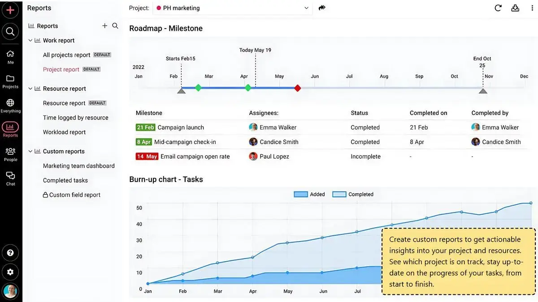Open the Time logged by resource report
This screenshot has height=302, width=538.
pyautogui.click(x=75, y=118)
